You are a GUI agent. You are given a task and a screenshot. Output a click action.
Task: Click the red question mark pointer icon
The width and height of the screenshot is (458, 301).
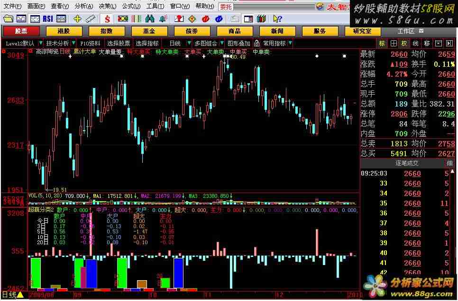(179, 19)
